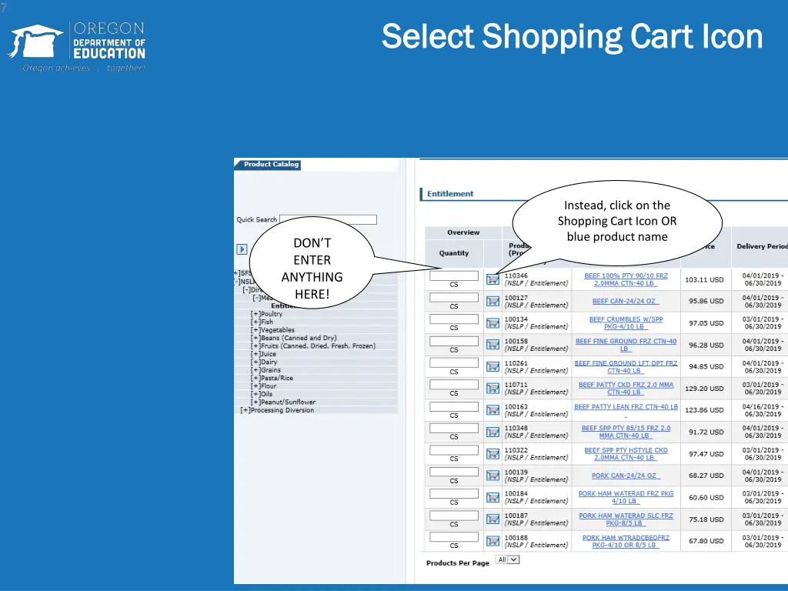The height and width of the screenshot is (591, 788).
Task: Open the Products Per Page dropdown
Action: [508, 560]
